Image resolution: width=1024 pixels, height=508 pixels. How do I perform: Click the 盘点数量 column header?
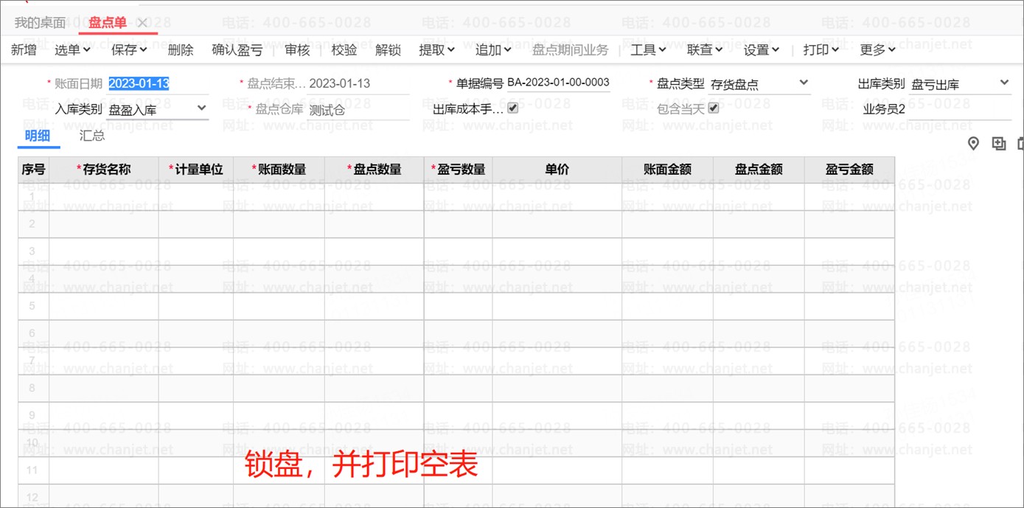tap(375, 170)
